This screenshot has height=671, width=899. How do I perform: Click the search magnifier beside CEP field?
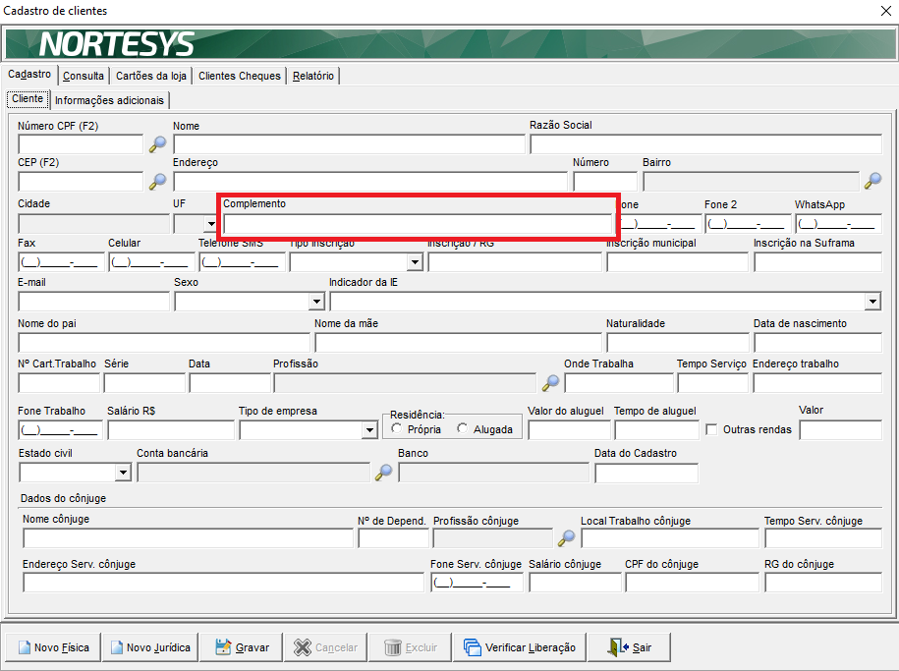pyautogui.click(x=157, y=181)
